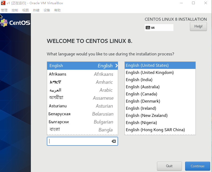
Task: Select English (Nigeria) locale
Action: click(x=160, y=122)
